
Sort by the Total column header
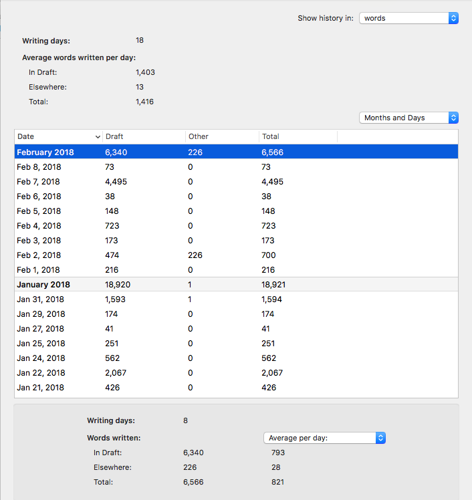[x=298, y=136]
